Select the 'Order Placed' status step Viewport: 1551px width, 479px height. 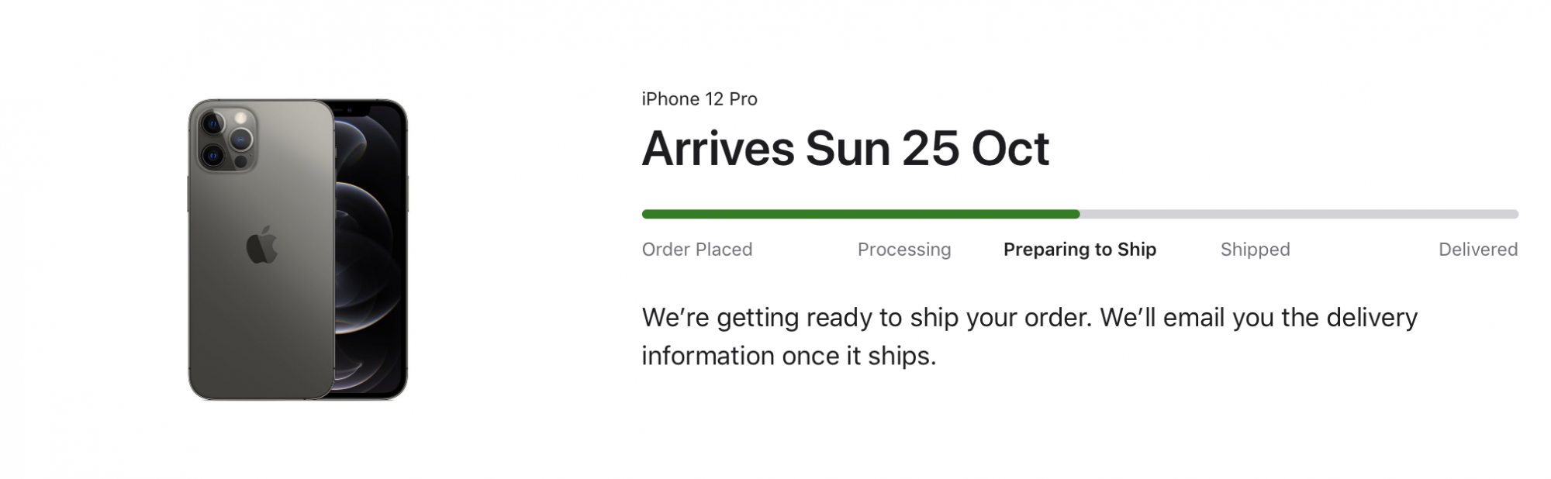pyautogui.click(x=696, y=250)
